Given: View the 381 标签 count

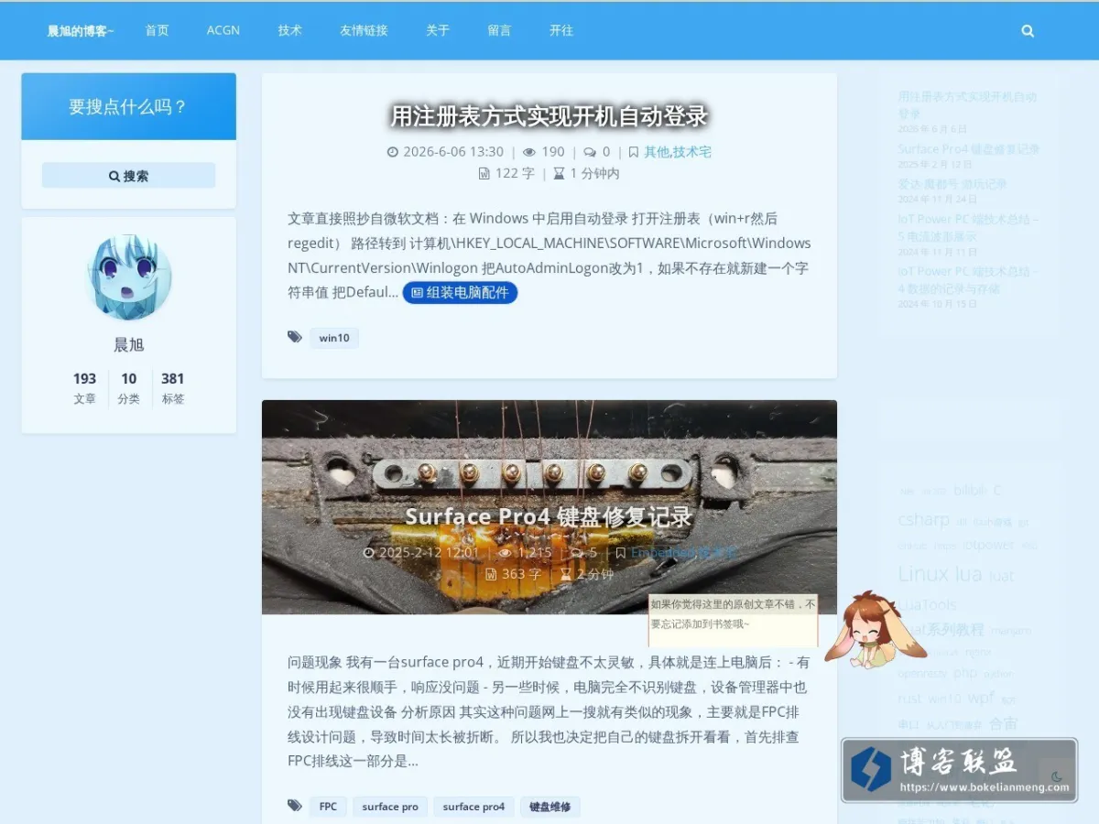Looking at the screenshot, I should tap(172, 388).
